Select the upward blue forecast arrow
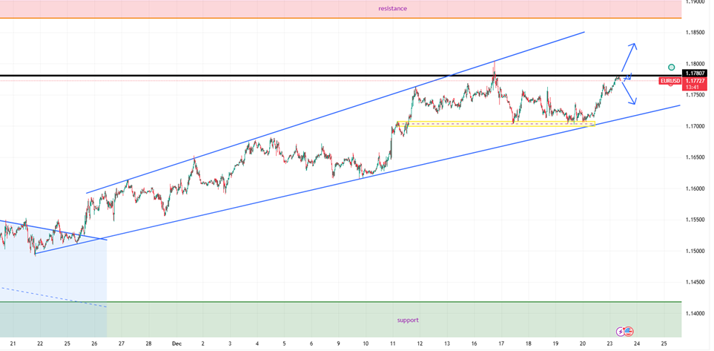Screen dimensions: 714x351 click(629, 58)
